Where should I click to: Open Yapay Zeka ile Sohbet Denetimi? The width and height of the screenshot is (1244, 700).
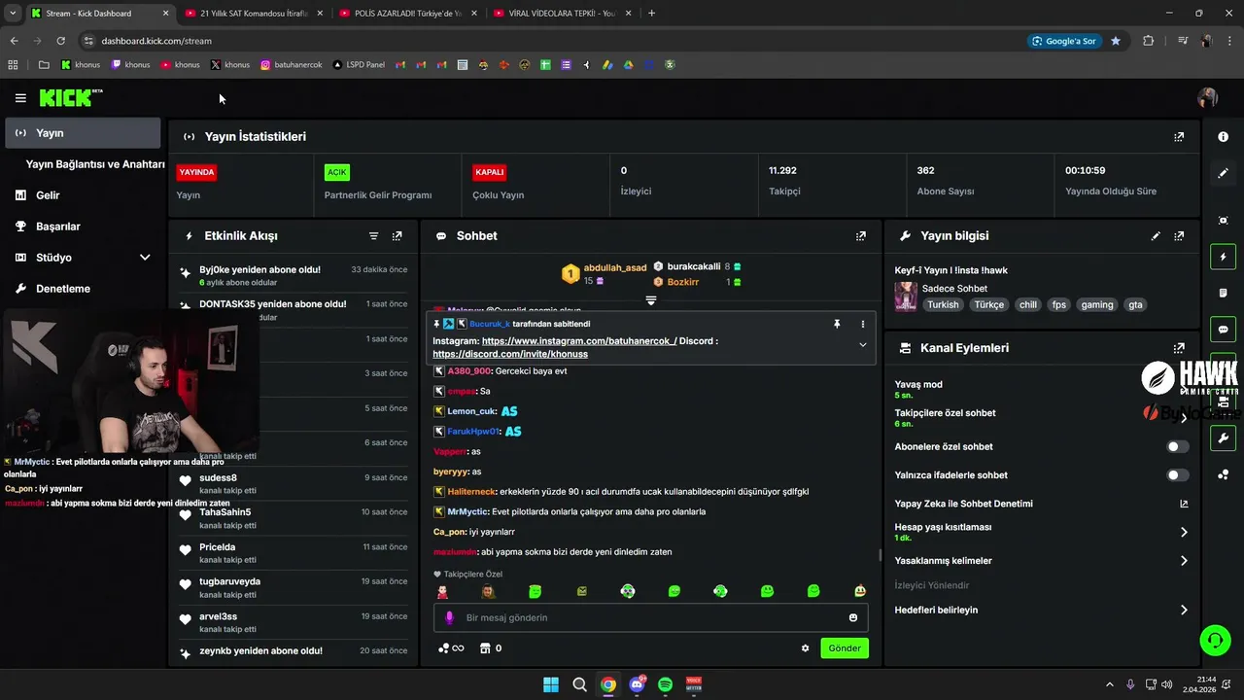pos(1041,504)
